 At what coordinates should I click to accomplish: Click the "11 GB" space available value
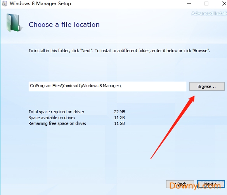[x=120, y=118]
